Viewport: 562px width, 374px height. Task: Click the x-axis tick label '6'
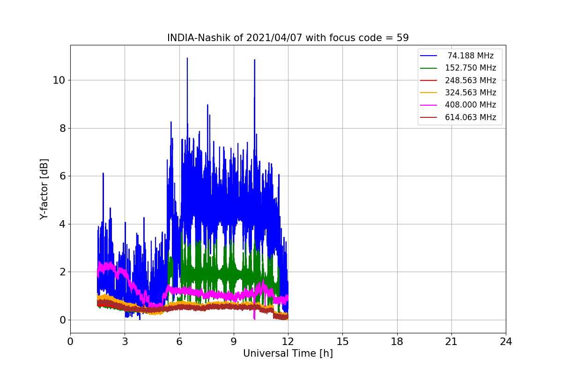[x=179, y=342]
